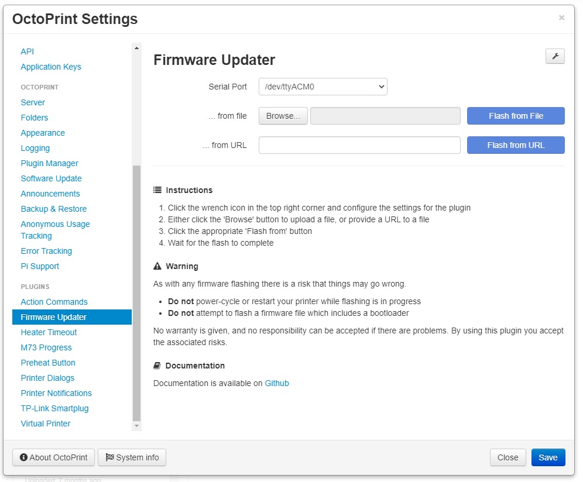Focus the from URL input field
The image size is (583, 482).
[359, 145]
